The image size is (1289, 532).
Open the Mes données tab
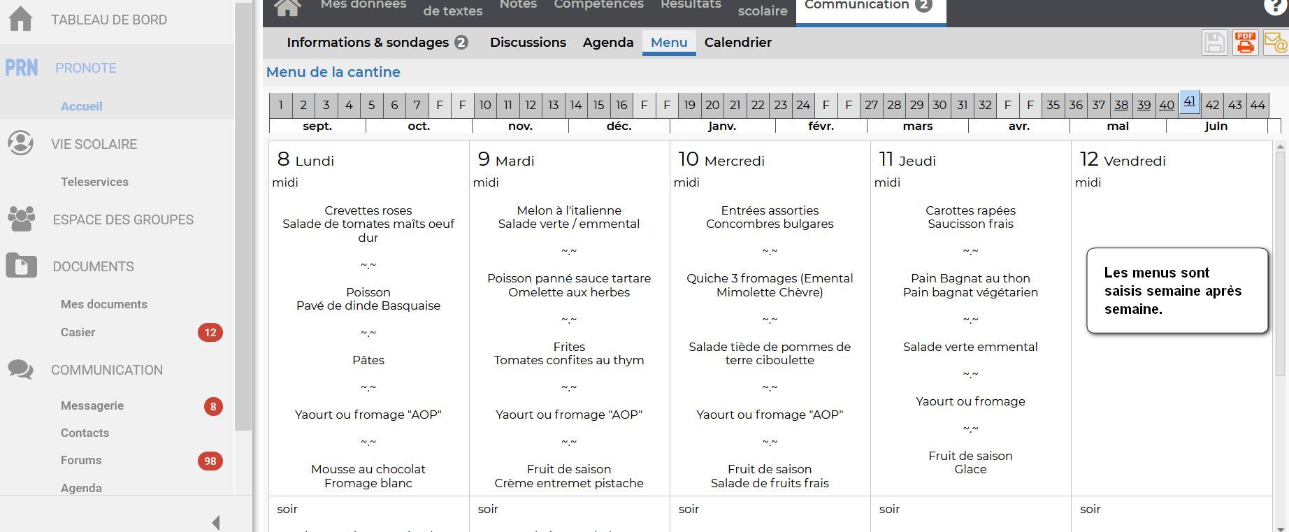pos(363,5)
